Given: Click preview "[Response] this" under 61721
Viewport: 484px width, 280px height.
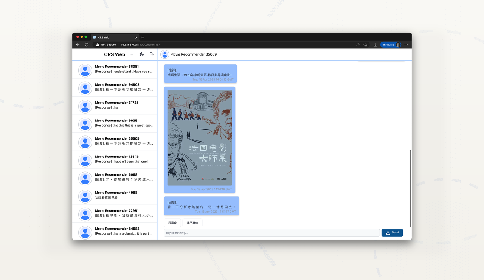Looking at the screenshot, I should tap(106, 107).
